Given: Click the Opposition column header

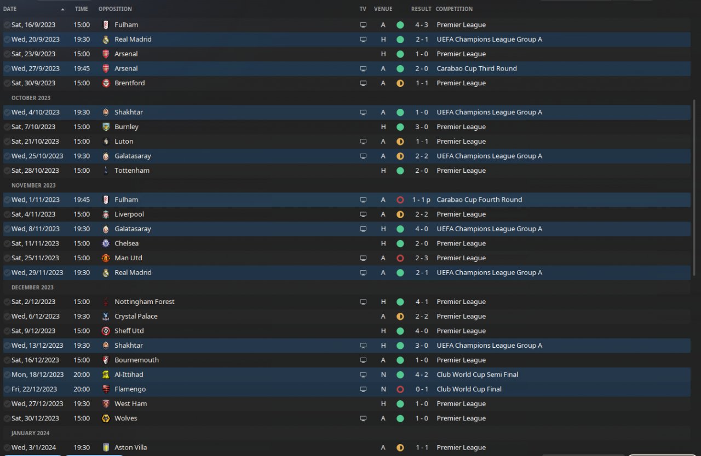Looking at the screenshot, I should (115, 9).
